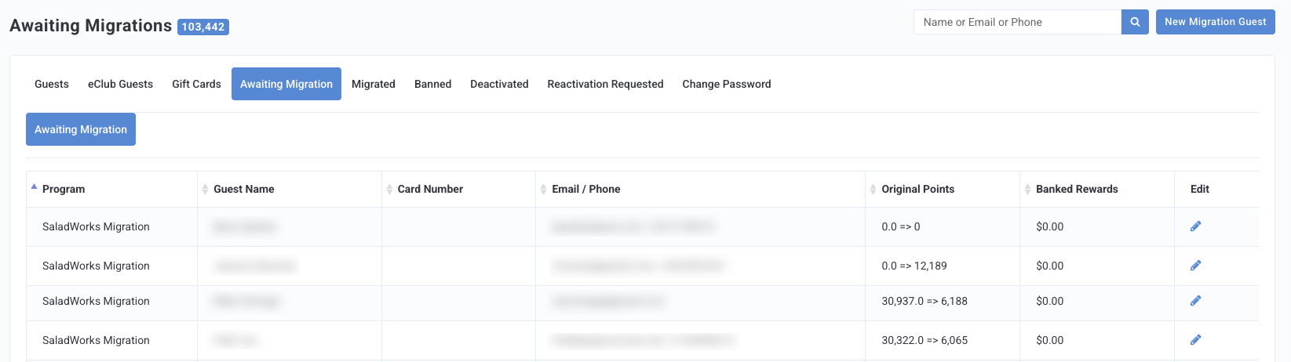
Task: Open the Guests tab
Action: point(52,84)
